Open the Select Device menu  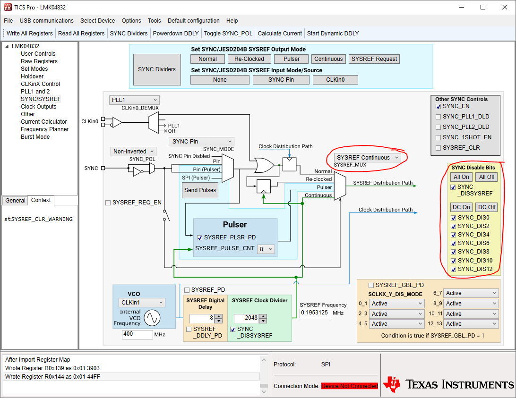(98, 21)
